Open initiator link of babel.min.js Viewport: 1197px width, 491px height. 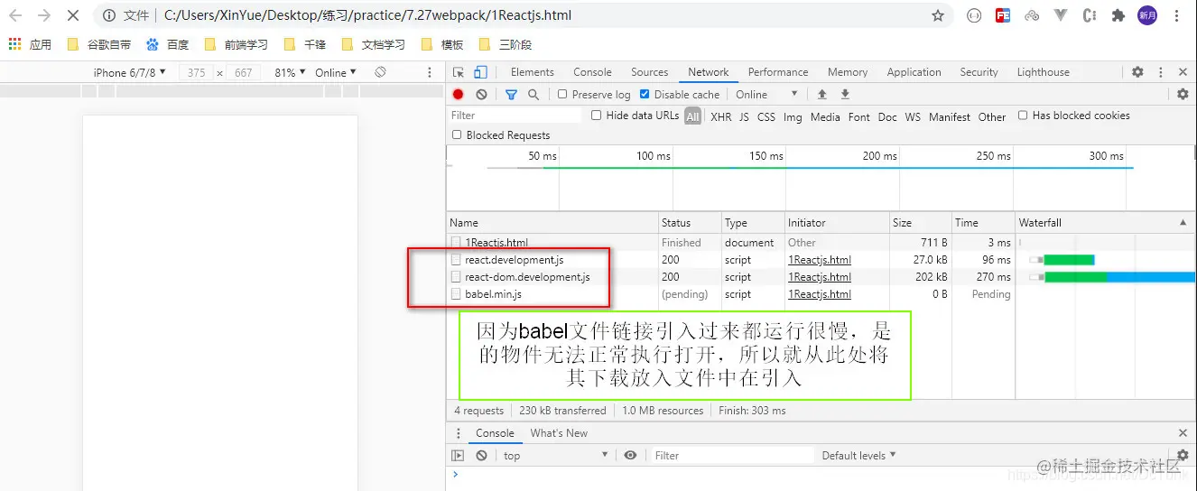(x=820, y=294)
